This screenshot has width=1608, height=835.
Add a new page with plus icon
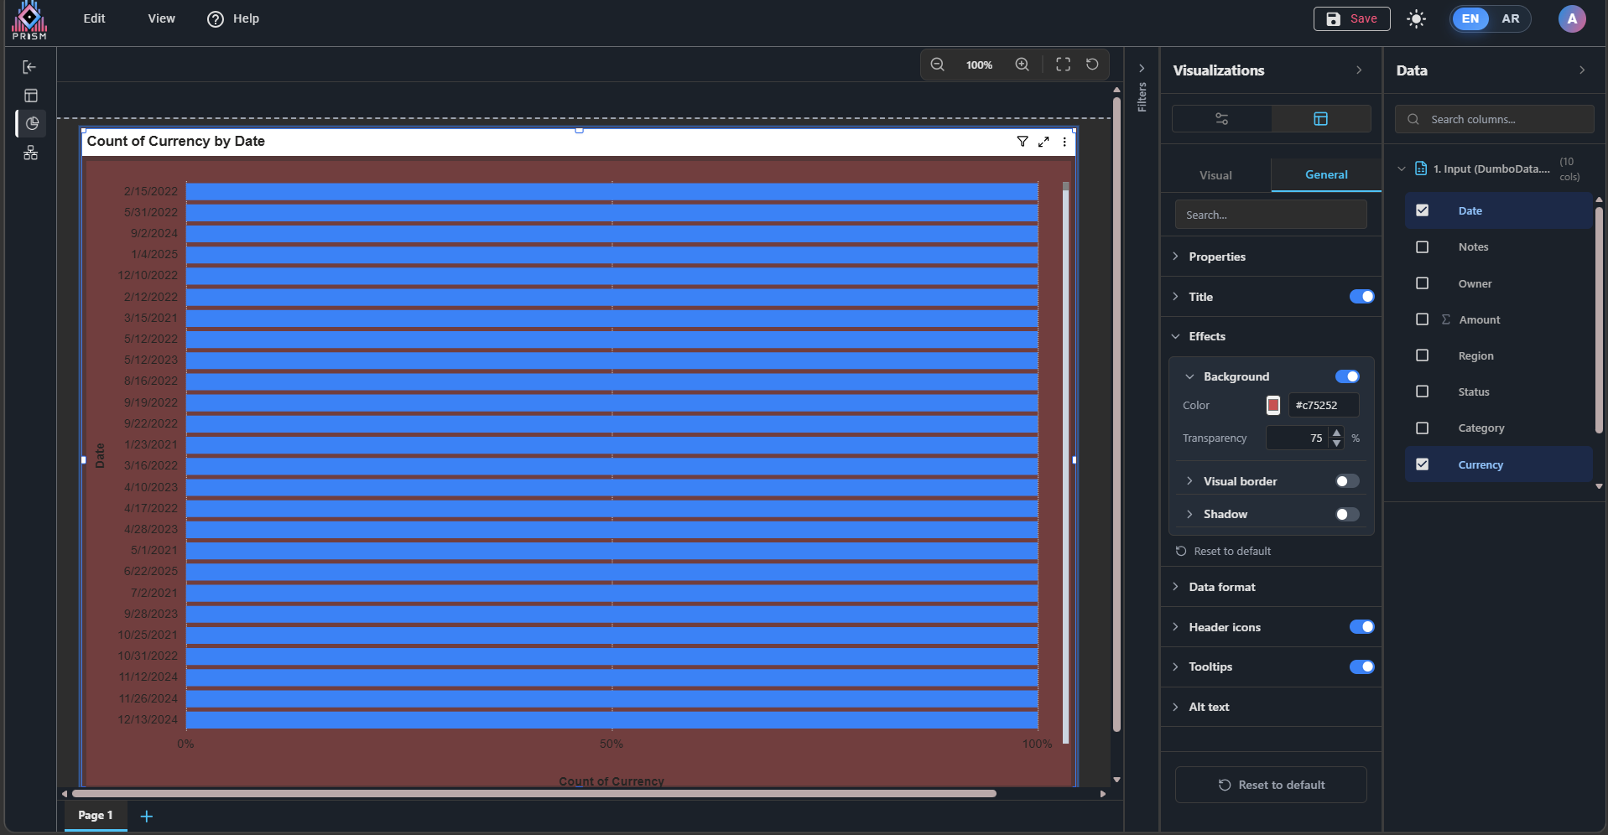tap(146, 816)
